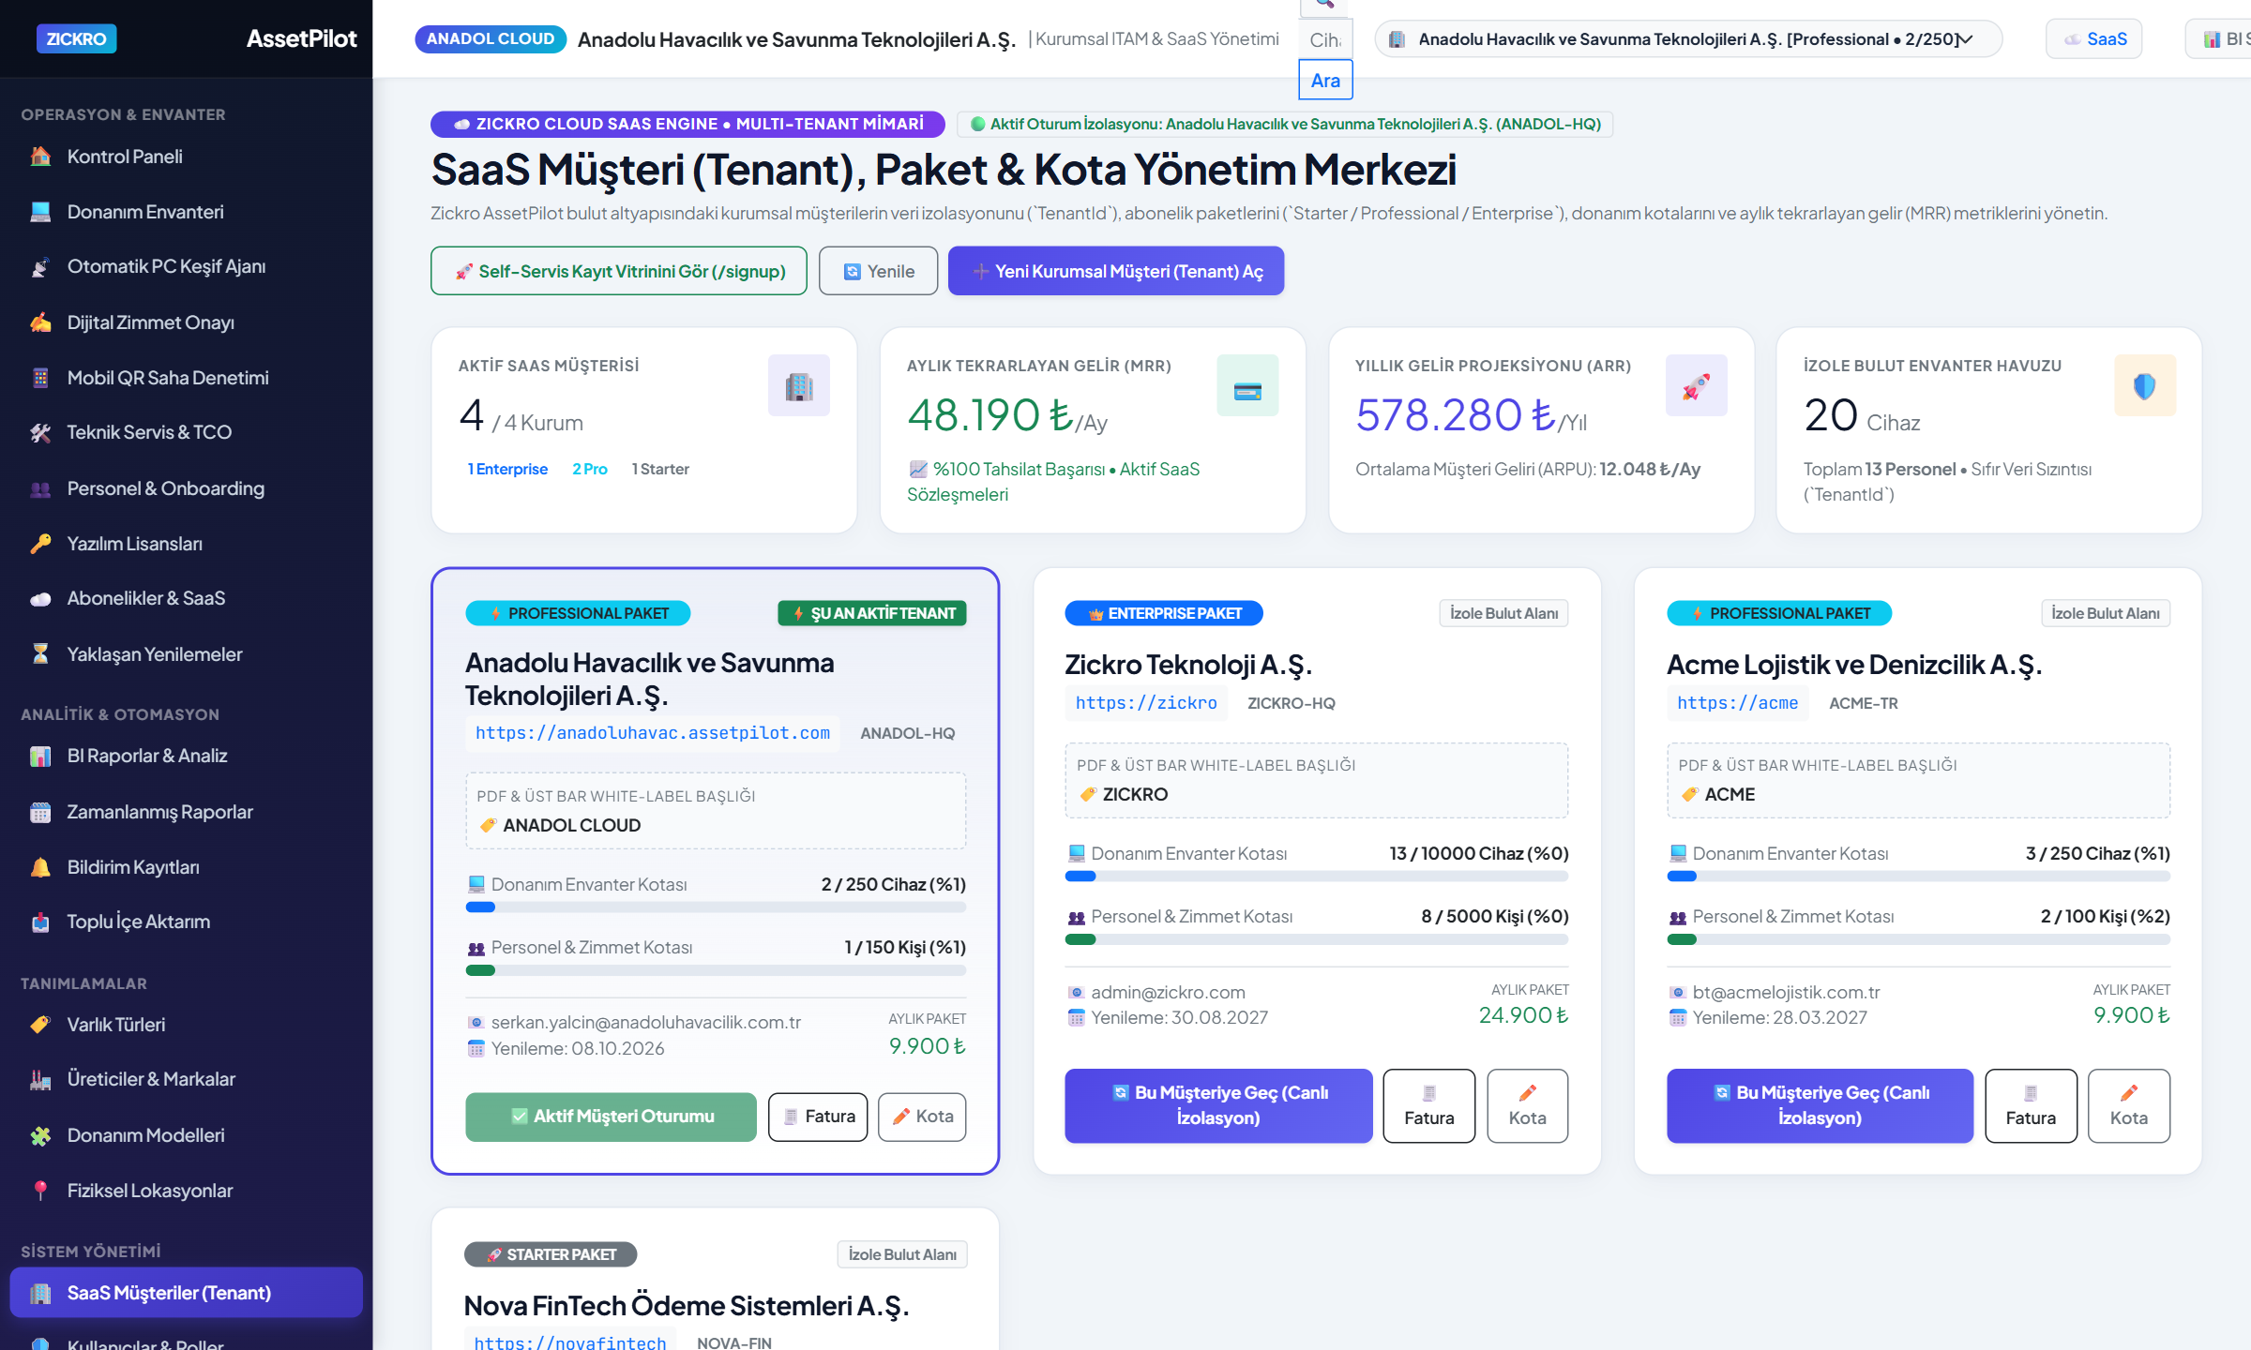Click Kota button on Anadolu Havacılık card

tap(922, 1117)
